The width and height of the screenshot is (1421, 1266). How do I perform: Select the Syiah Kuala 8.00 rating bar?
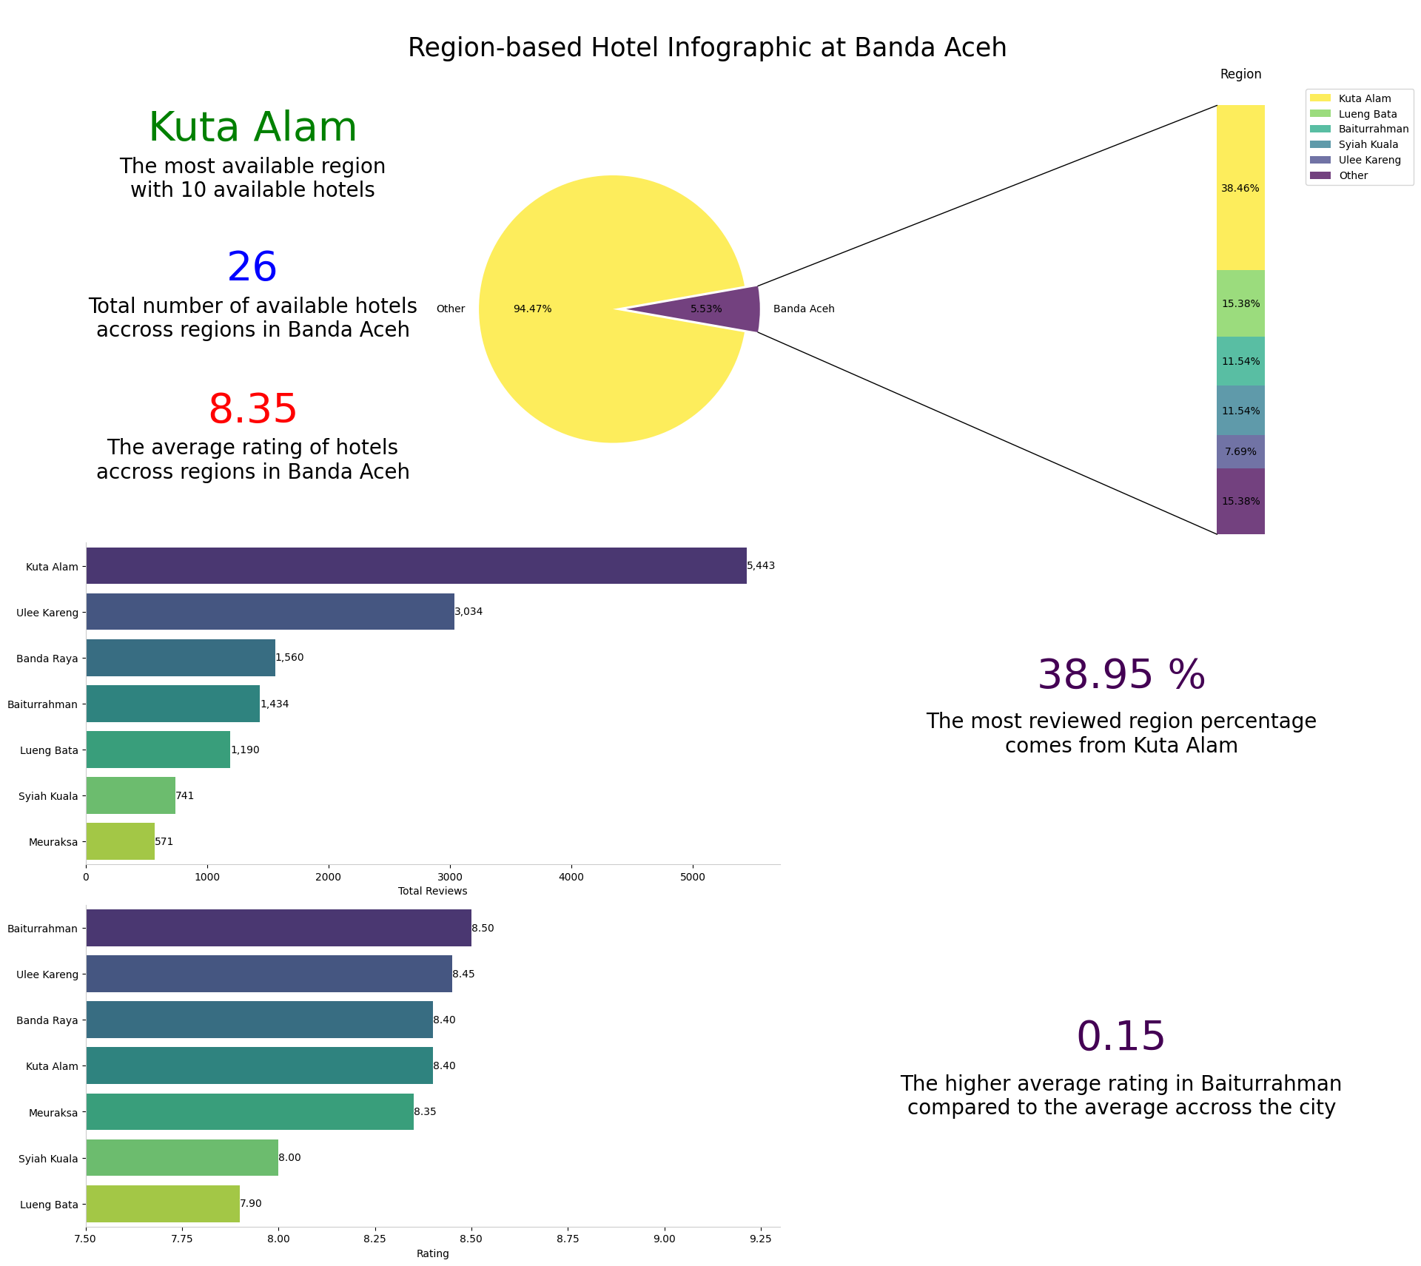point(182,1158)
